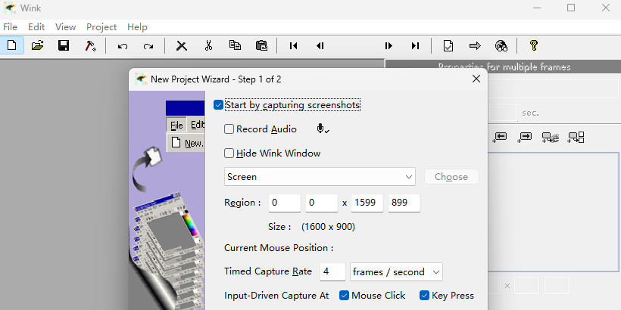Open the Help menu
Image resolution: width=621 pixels, height=310 pixels.
tap(137, 27)
